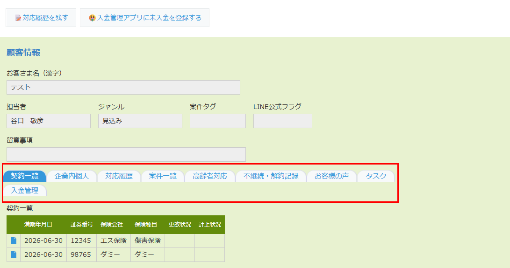Image resolution: width=510 pixels, height=268 pixels.
Task: Click the 満期年月日 column header
Action: 38,225
